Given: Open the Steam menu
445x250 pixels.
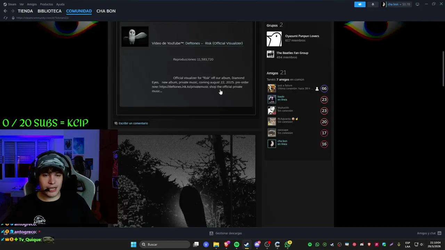Looking at the screenshot, I should point(10,4).
